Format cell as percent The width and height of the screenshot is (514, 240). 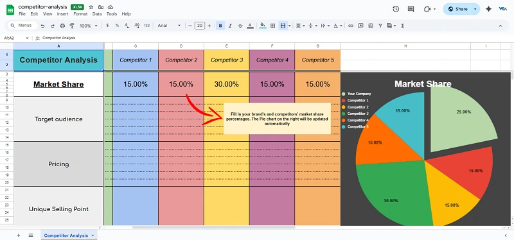pos(117,26)
